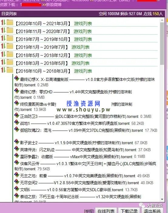The image size is (168, 213).
Task: Click torrent icon for 终极漫画英雄vs卡普空
Action: (x=17, y=103)
